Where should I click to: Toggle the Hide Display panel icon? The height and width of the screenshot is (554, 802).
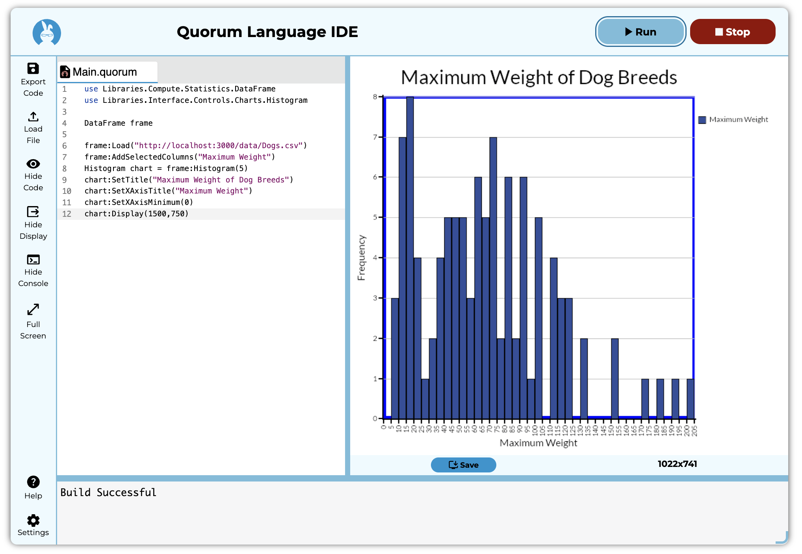(x=33, y=212)
